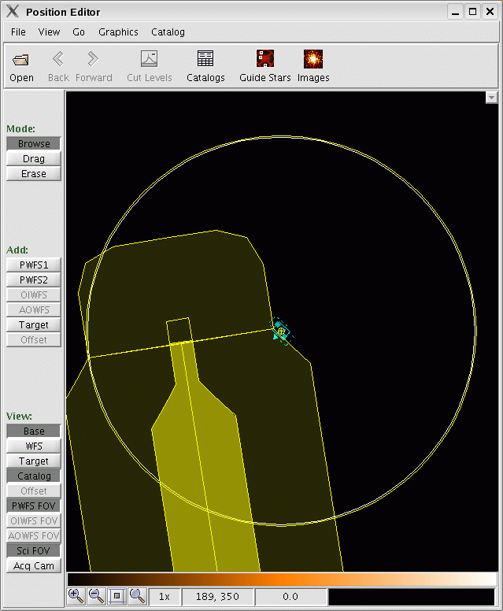
Task: Fit image to window icon
Action: tap(117, 596)
